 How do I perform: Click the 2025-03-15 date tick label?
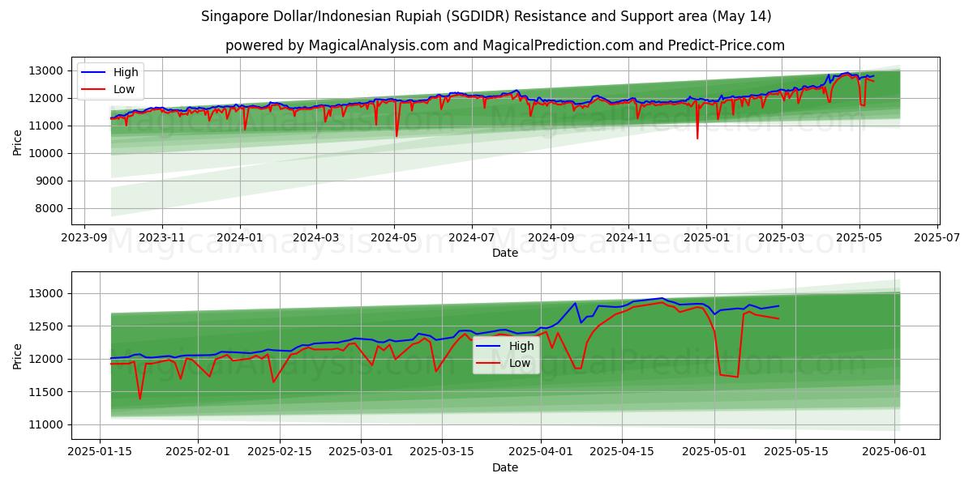coord(441,453)
